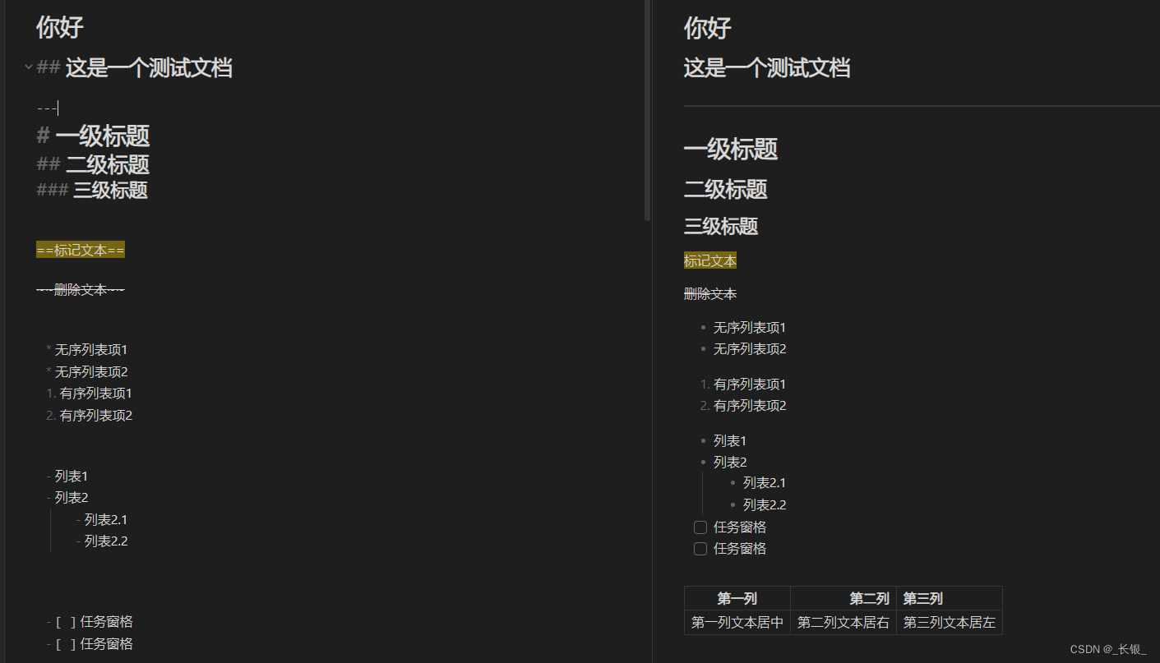The width and height of the screenshot is (1160, 663).
Task: Click nested item 列表2.1 in preview
Action: [765, 483]
